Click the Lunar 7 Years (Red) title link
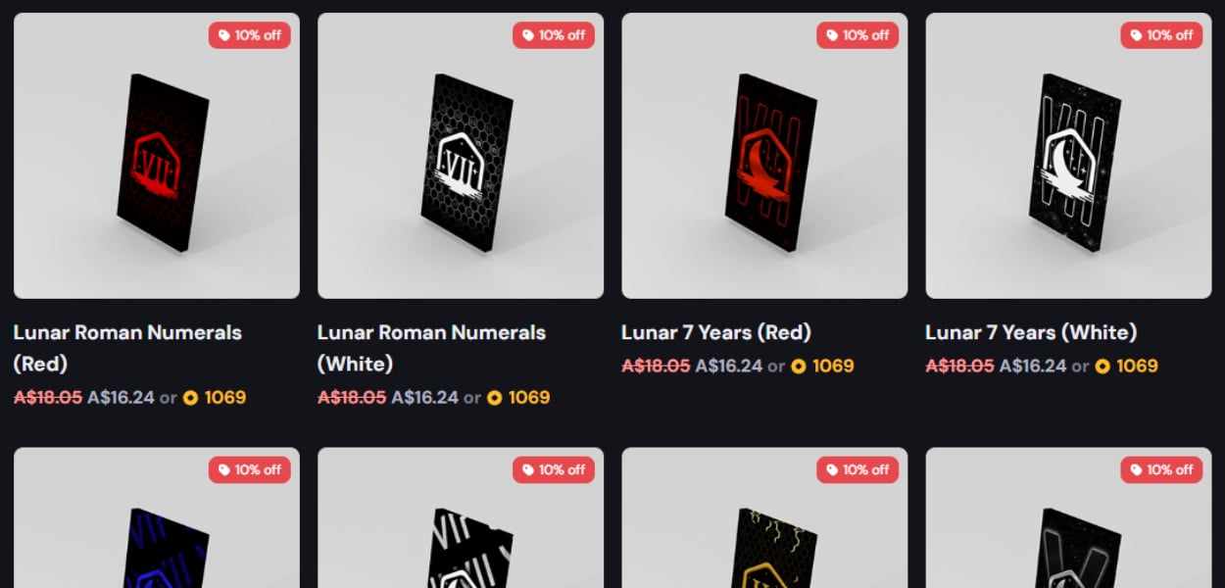This screenshot has height=588, width=1225. (x=716, y=332)
